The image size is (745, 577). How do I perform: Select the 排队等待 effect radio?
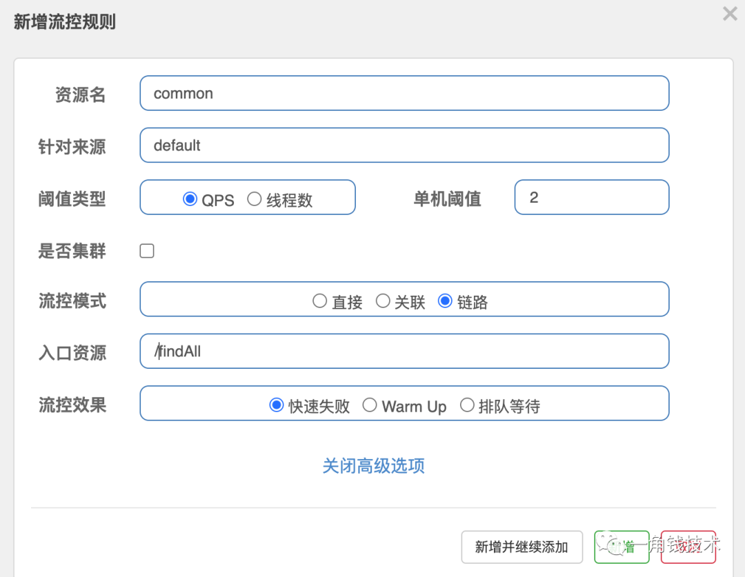pyautogui.click(x=467, y=405)
